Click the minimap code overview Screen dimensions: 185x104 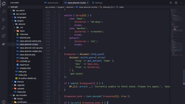177,32
